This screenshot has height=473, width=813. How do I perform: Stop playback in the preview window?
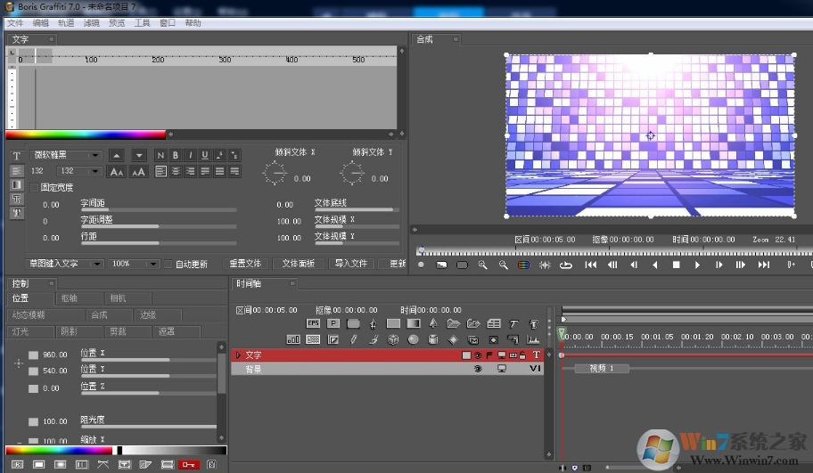(677, 265)
